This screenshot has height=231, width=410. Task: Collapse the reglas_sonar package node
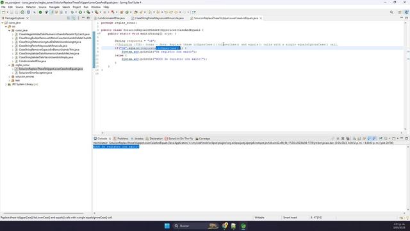coord(10,65)
